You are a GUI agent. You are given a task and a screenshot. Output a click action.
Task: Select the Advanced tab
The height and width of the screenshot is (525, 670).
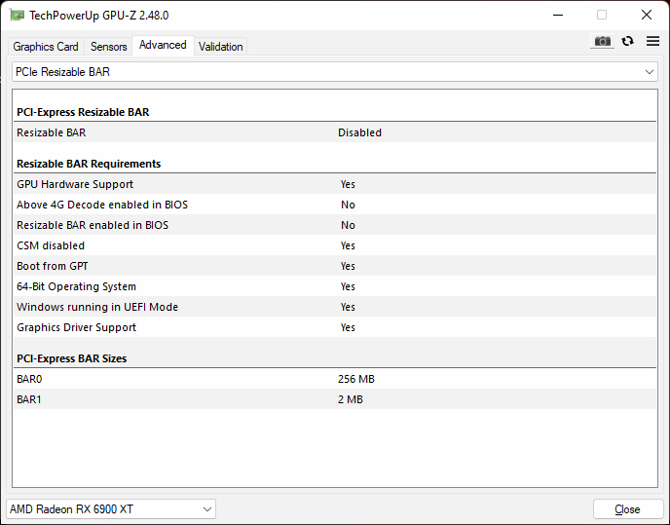coord(163,45)
